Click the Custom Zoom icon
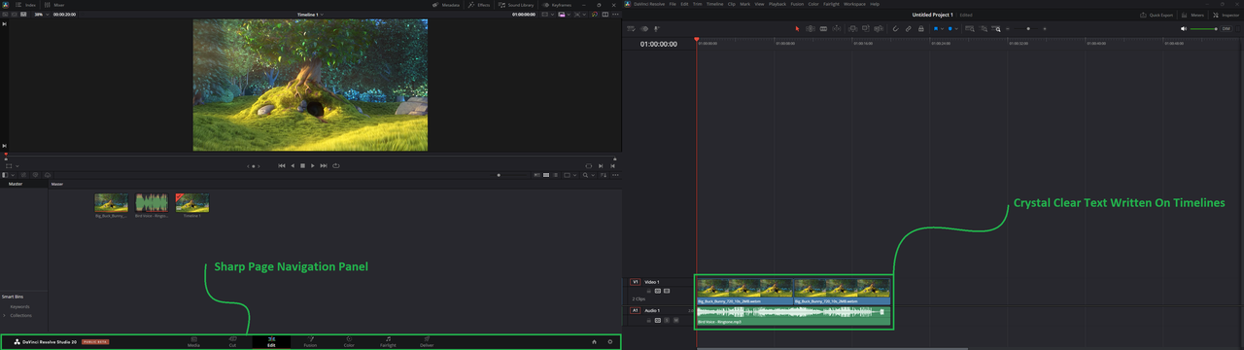1244x350 pixels. point(996,28)
